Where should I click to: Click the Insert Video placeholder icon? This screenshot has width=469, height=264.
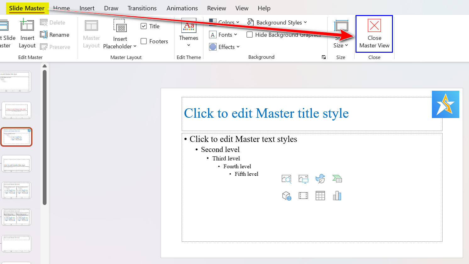click(x=303, y=196)
